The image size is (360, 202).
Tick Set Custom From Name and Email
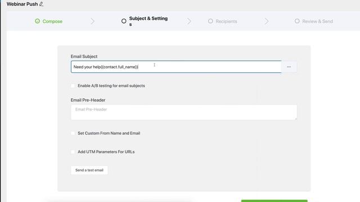[x=73, y=133]
